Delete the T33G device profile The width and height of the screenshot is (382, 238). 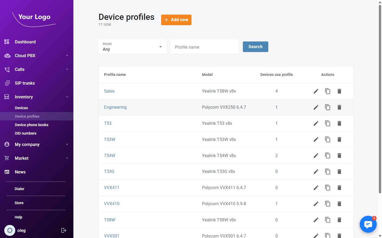339,171
